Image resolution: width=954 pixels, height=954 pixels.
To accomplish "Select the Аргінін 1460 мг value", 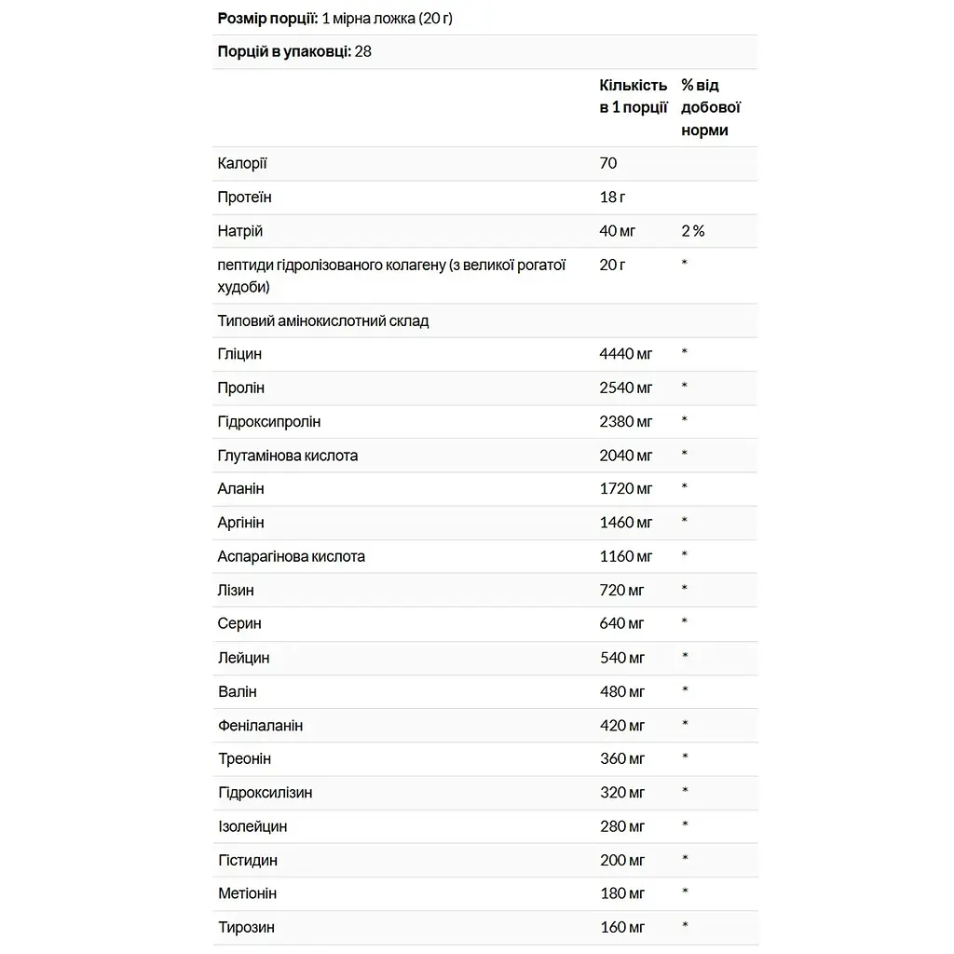I will click(x=625, y=523).
